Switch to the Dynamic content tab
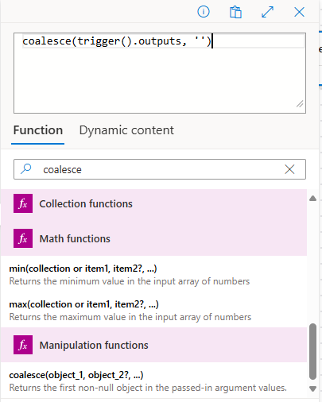The height and width of the screenshot is (402, 322). click(126, 130)
